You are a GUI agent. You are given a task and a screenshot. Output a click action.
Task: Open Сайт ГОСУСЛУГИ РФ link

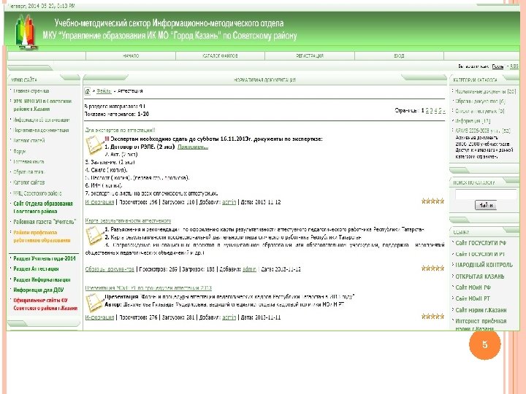(481, 243)
